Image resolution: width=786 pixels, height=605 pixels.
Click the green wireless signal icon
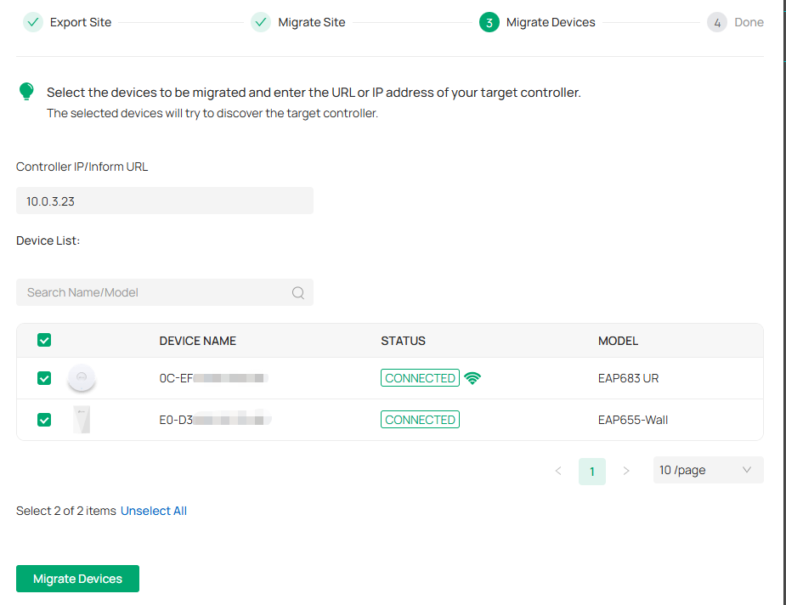pos(473,378)
